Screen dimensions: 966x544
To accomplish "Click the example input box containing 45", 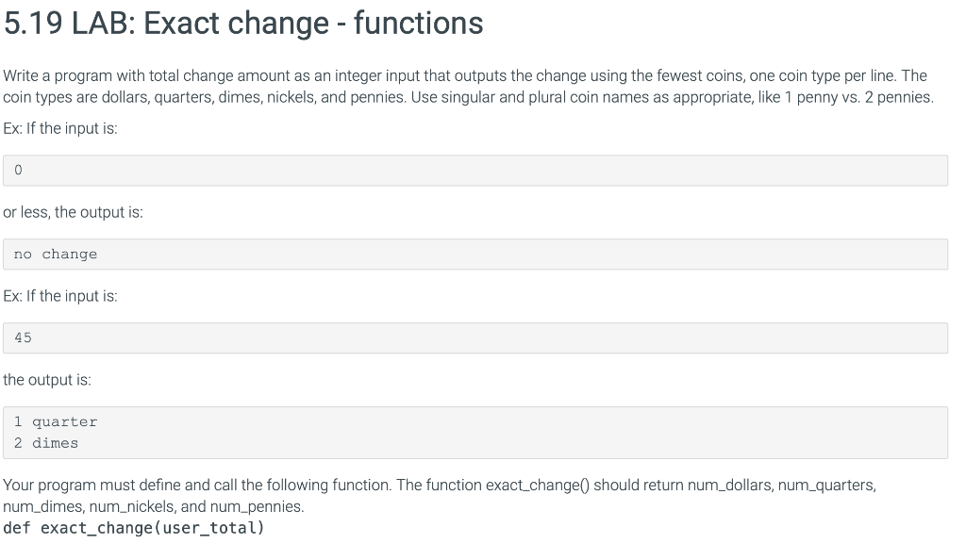I will click(475, 338).
